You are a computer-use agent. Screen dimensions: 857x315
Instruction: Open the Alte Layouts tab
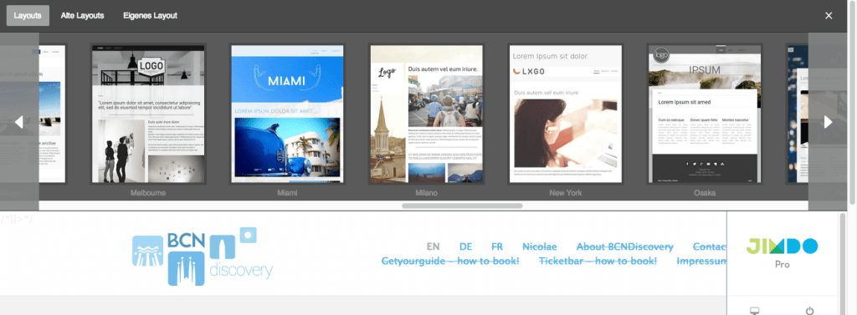[83, 16]
